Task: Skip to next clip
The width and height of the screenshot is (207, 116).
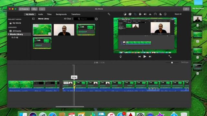Action: pos(150,57)
